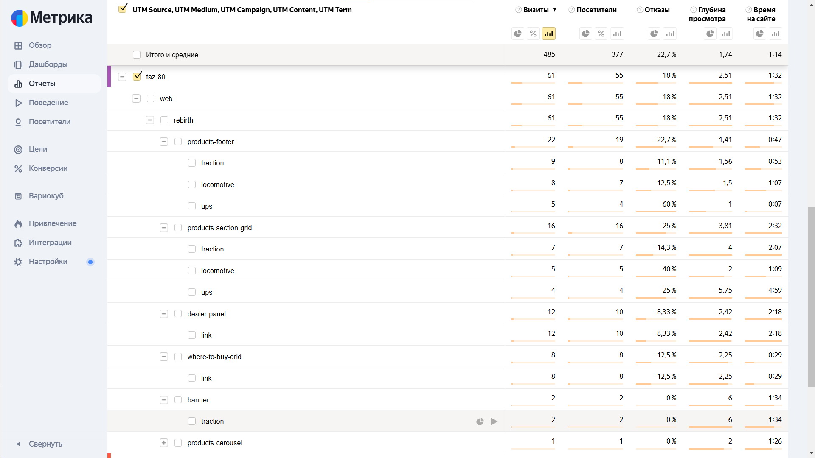Image resolution: width=815 pixels, height=458 pixels.
Task: Collapse the products-section-grid group
Action: coord(164,228)
